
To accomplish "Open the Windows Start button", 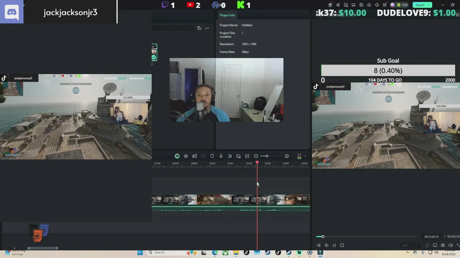I will pos(140,253).
